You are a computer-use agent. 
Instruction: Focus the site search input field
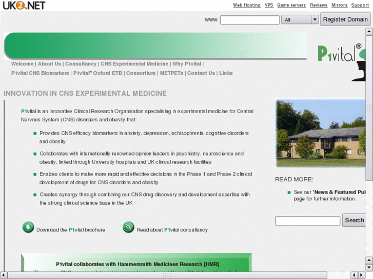307,221
